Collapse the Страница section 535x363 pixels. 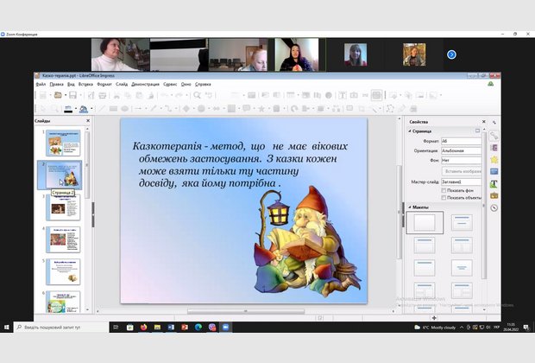click(x=409, y=131)
